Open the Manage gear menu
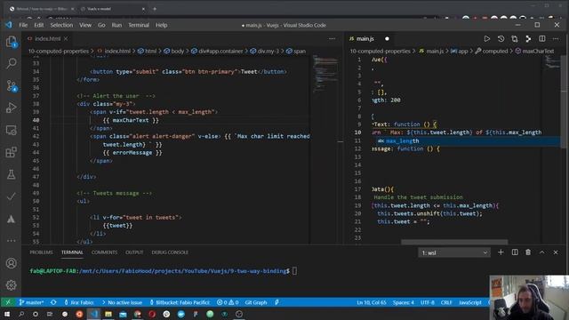 click(12, 285)
